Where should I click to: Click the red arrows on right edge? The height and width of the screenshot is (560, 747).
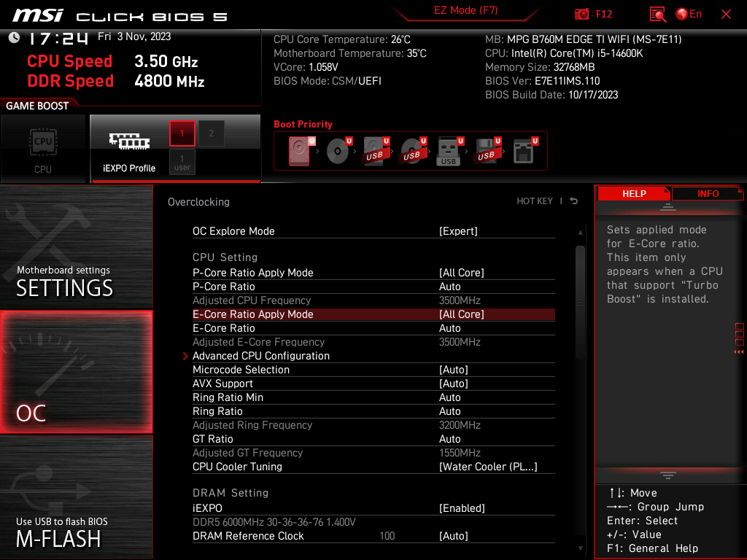tap(739, 352)
